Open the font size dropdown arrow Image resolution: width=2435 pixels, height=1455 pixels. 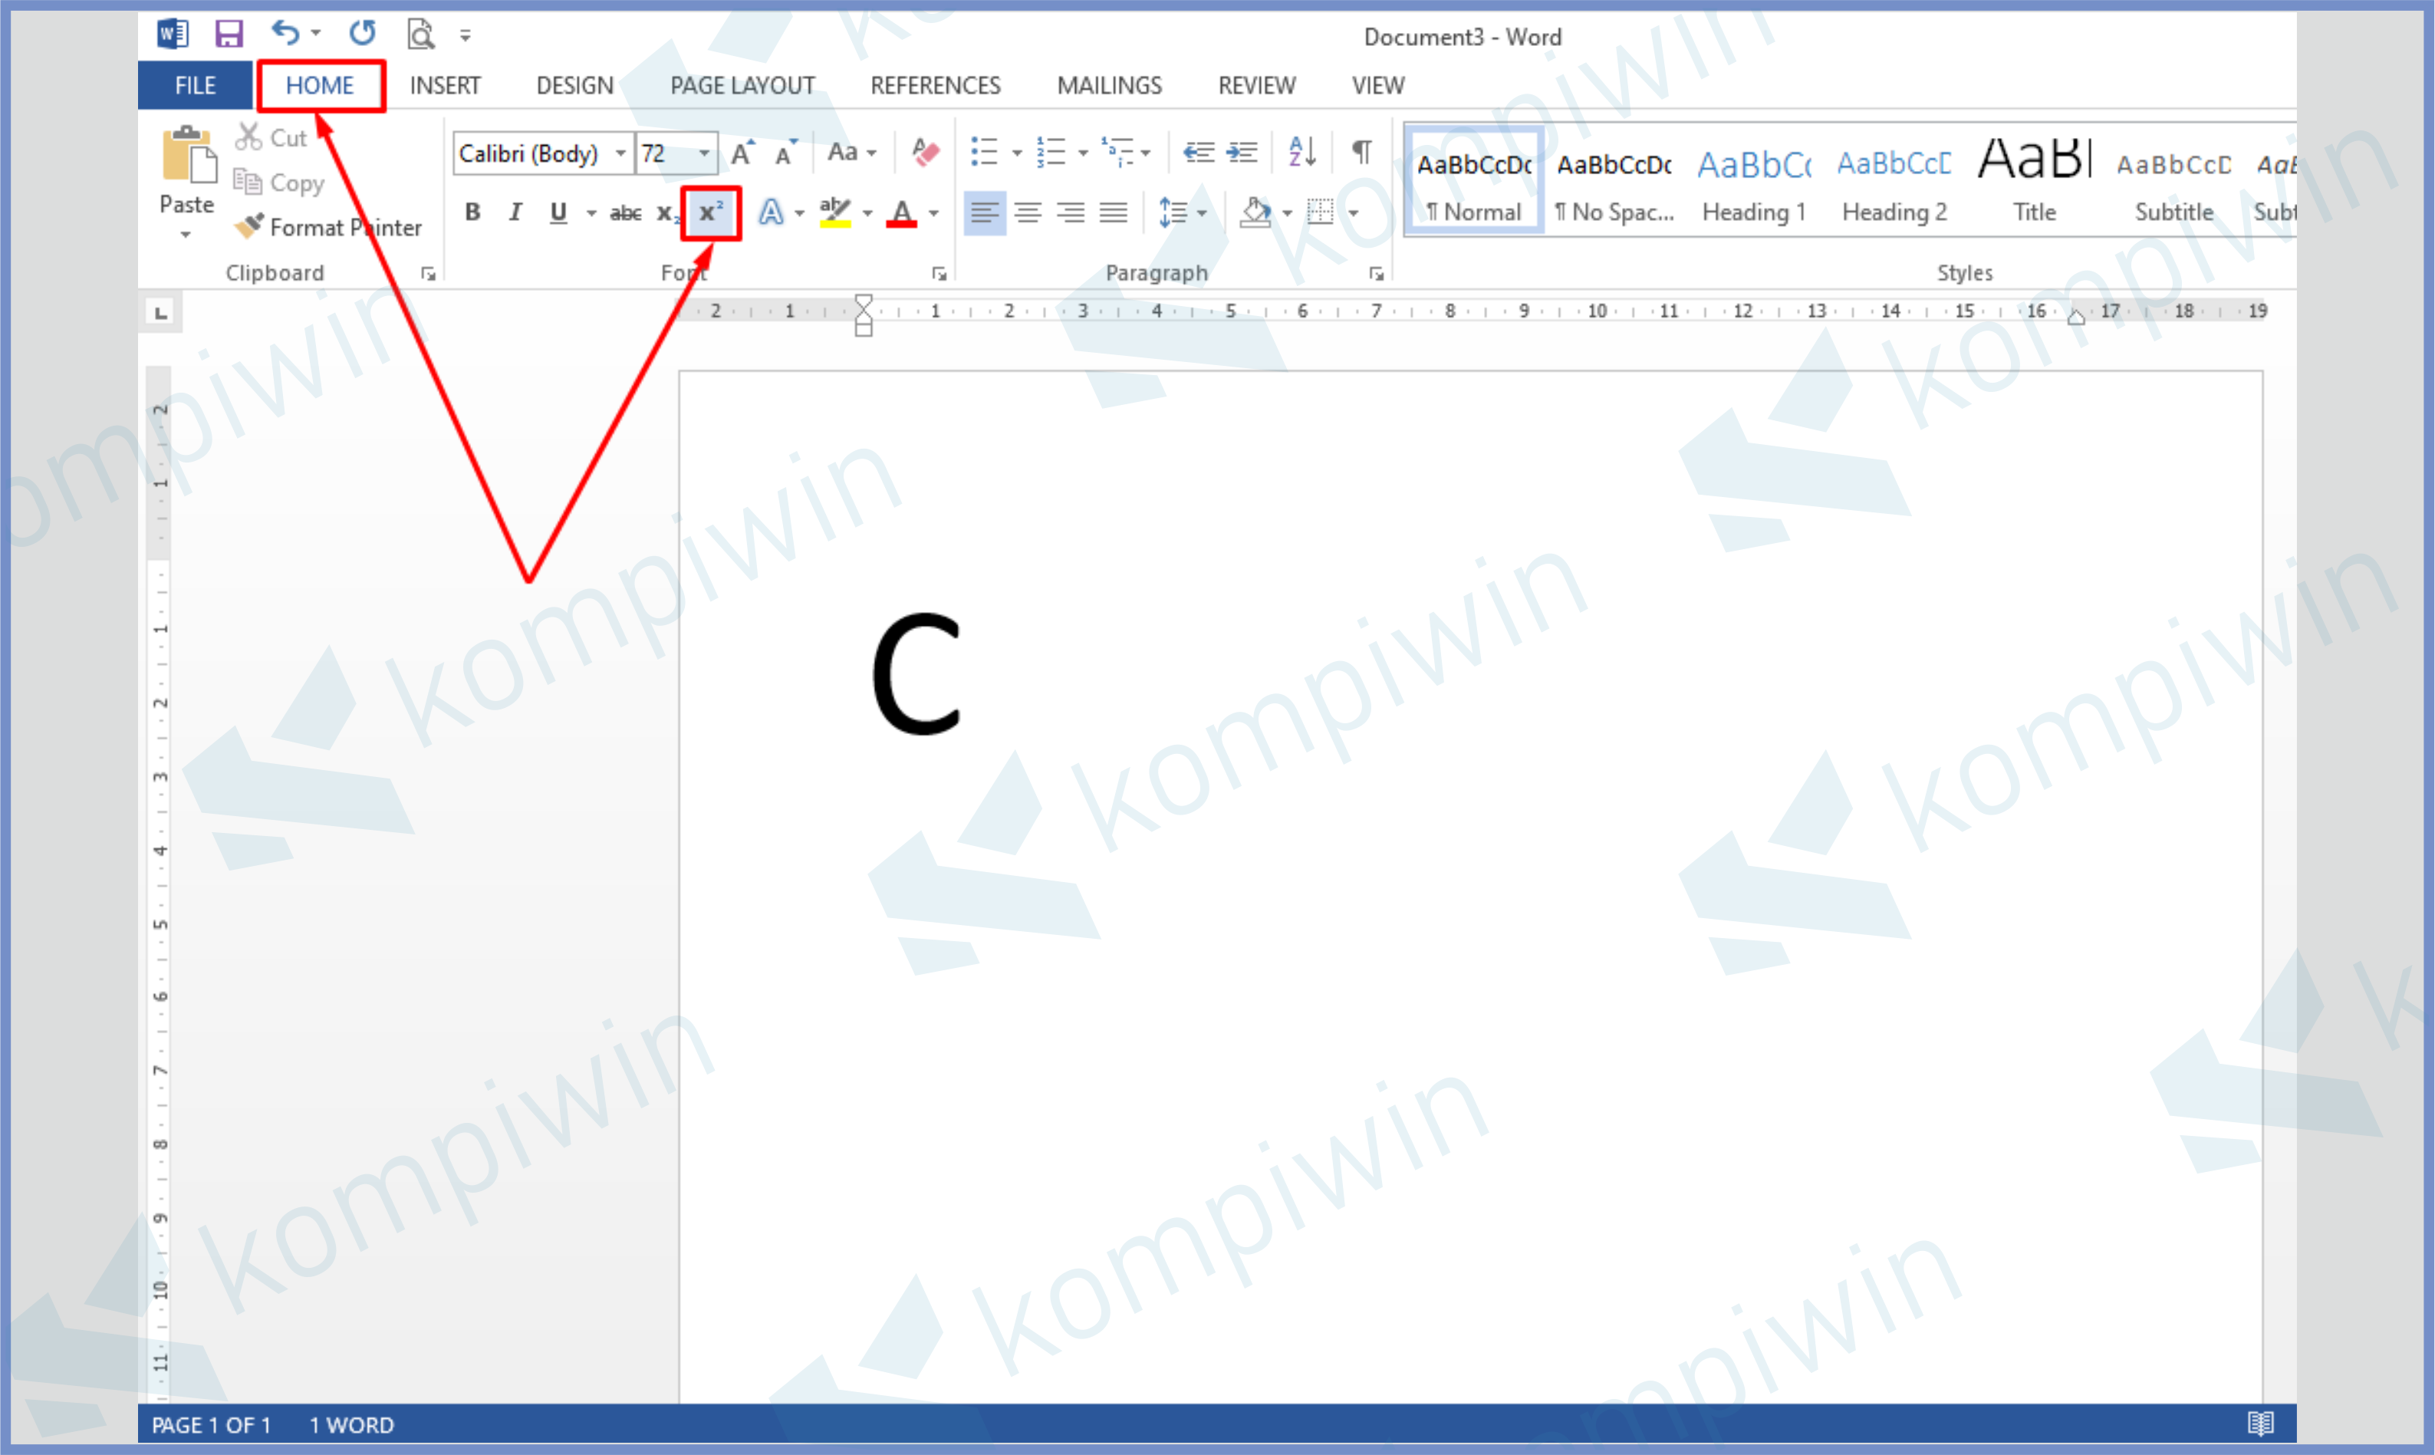(704, 153)
